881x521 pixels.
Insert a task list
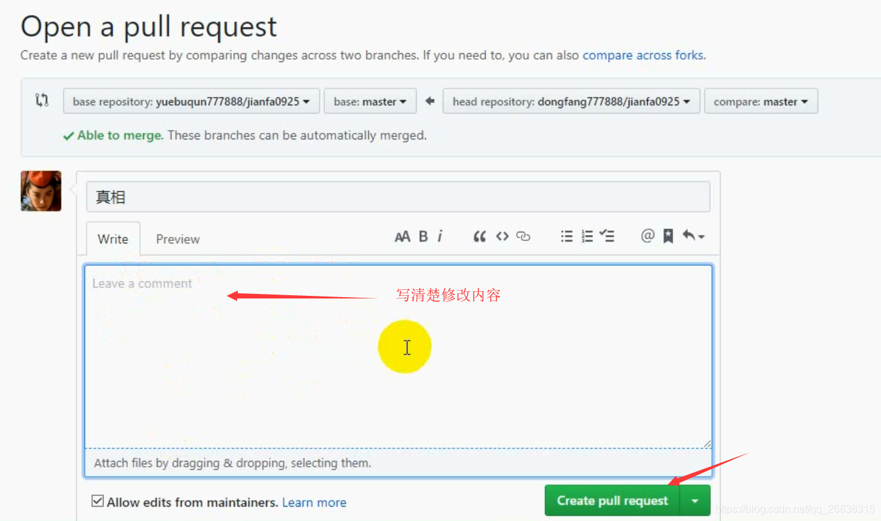(x=607, y=236)
